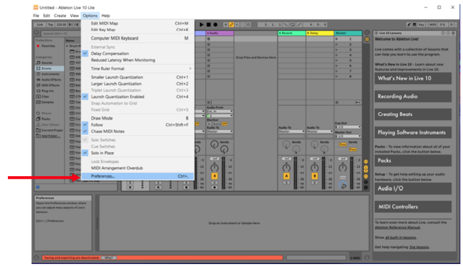Toggle Follow option in menu
This screenshot has height=266, width=463.
pos(138,124)
